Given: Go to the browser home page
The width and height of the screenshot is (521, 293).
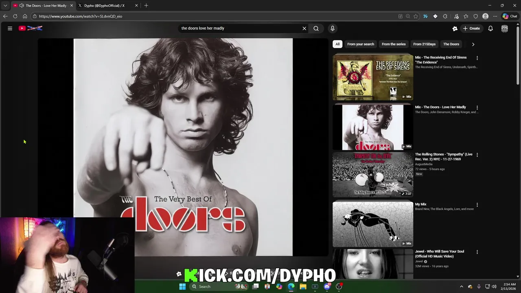Looking at the screenshot, I should pyautogui.click(x=25, y=16).
